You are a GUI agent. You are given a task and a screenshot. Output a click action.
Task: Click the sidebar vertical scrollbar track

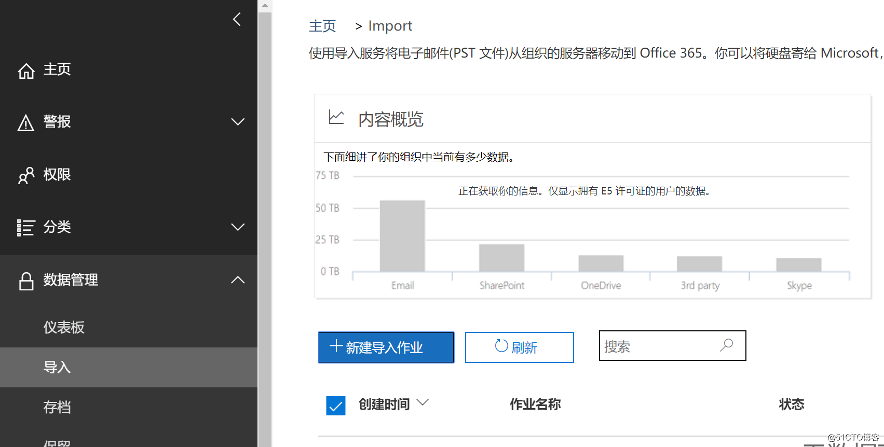pos(265,230)
